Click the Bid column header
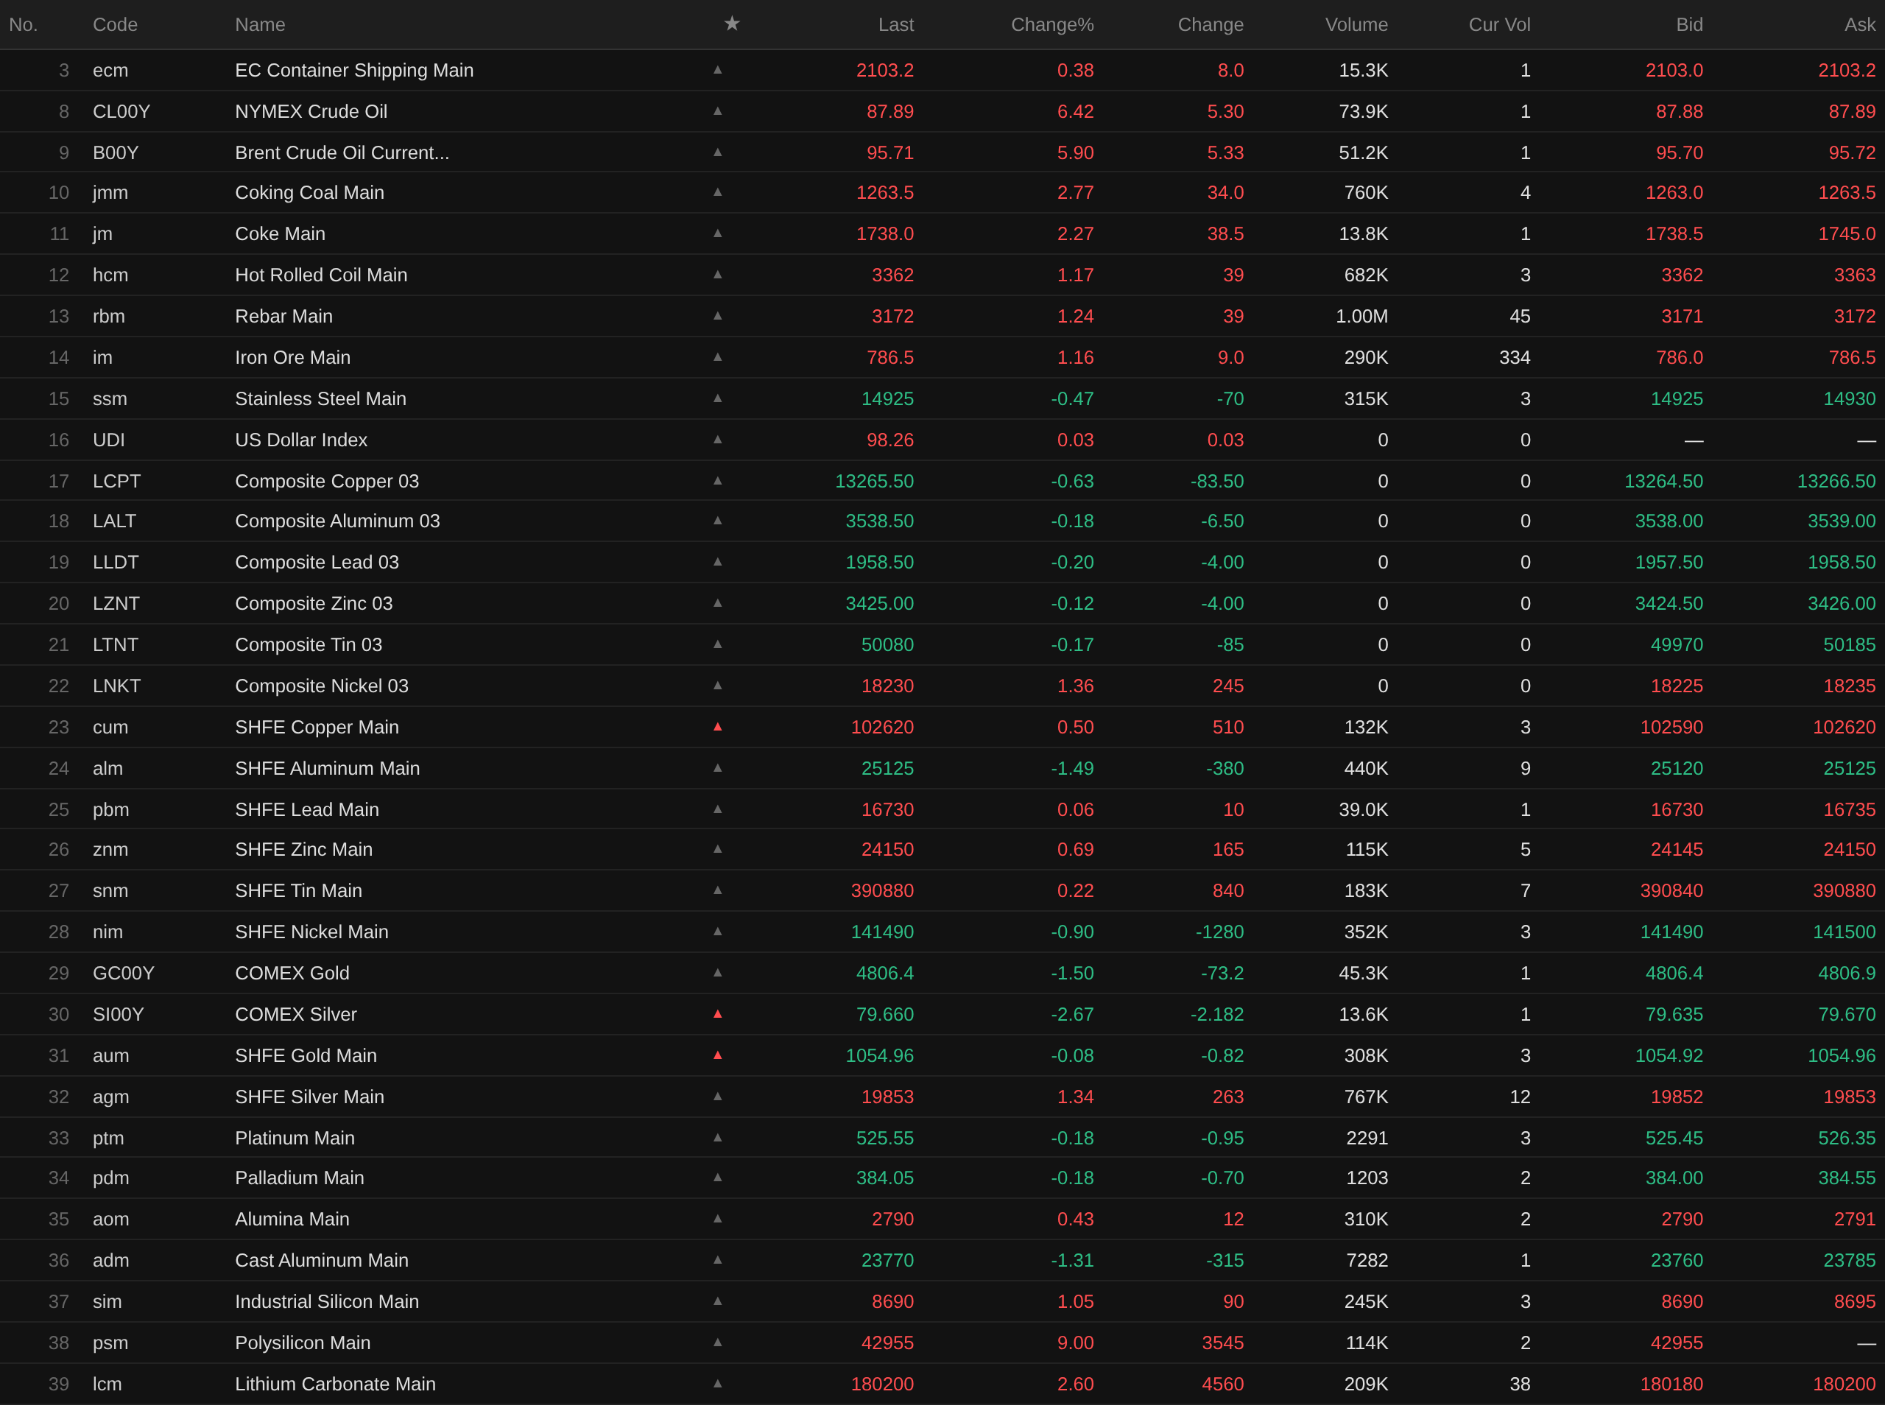Image resolution: width=1885 pixels, height=1411 pixels. point(1688,25)
